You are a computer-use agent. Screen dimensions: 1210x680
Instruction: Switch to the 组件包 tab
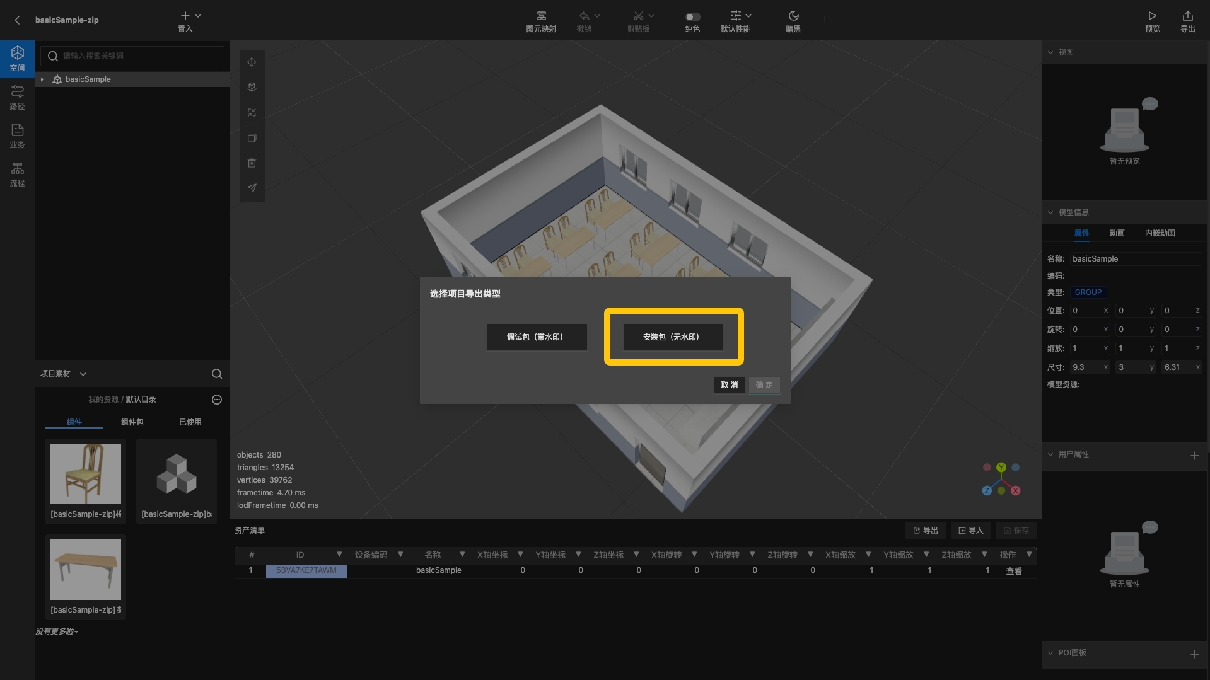(132, 422)
